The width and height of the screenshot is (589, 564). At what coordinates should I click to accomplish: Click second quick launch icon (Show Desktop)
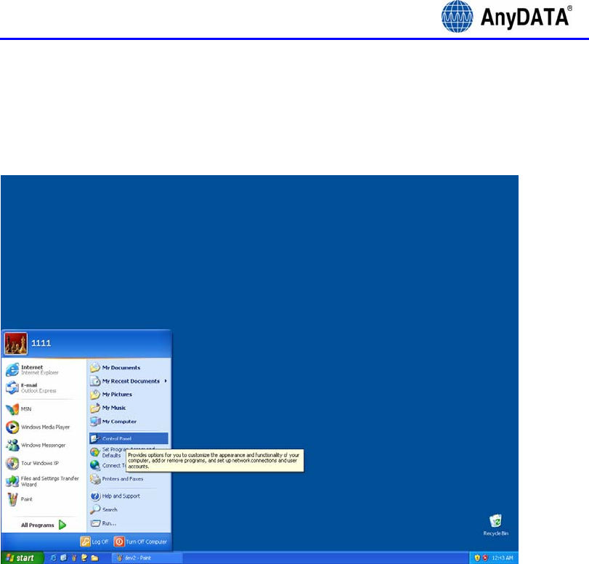tap(63, 558)
